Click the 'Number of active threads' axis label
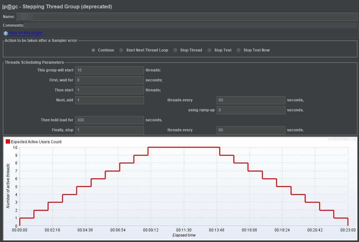The height and width of the screenshot is (242, 359). coord(8,186)
